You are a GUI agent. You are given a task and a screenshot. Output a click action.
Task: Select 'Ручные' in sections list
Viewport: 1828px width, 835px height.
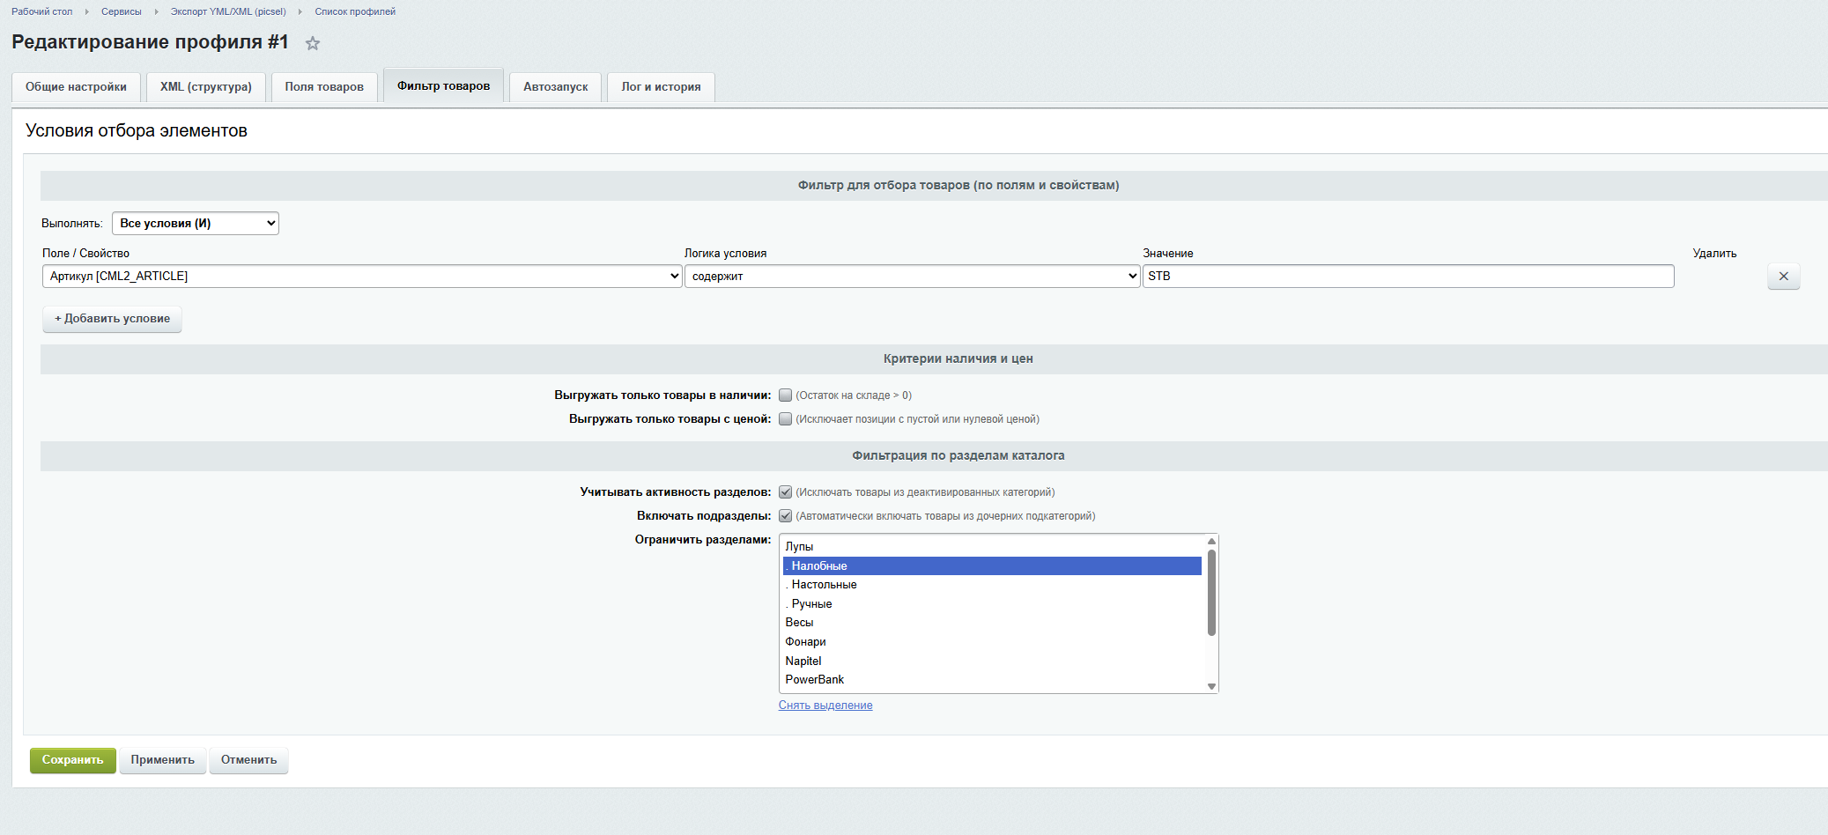click(993, 604)
